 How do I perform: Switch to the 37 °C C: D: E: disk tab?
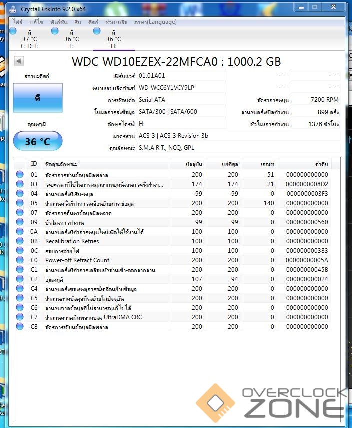[x=30, y=39]
